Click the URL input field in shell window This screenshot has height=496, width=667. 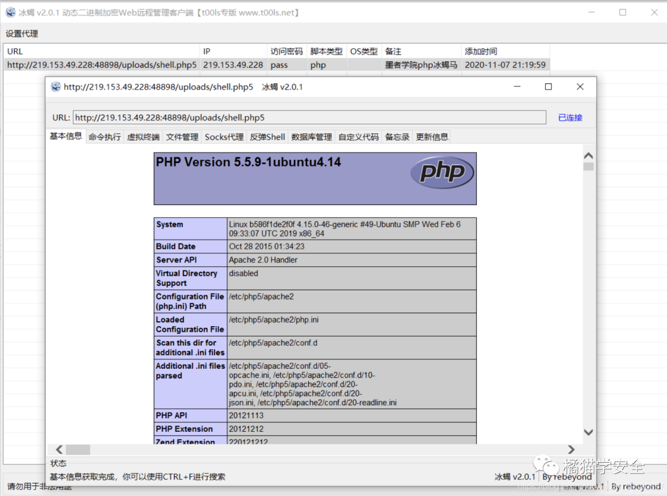tap(309, 117)
